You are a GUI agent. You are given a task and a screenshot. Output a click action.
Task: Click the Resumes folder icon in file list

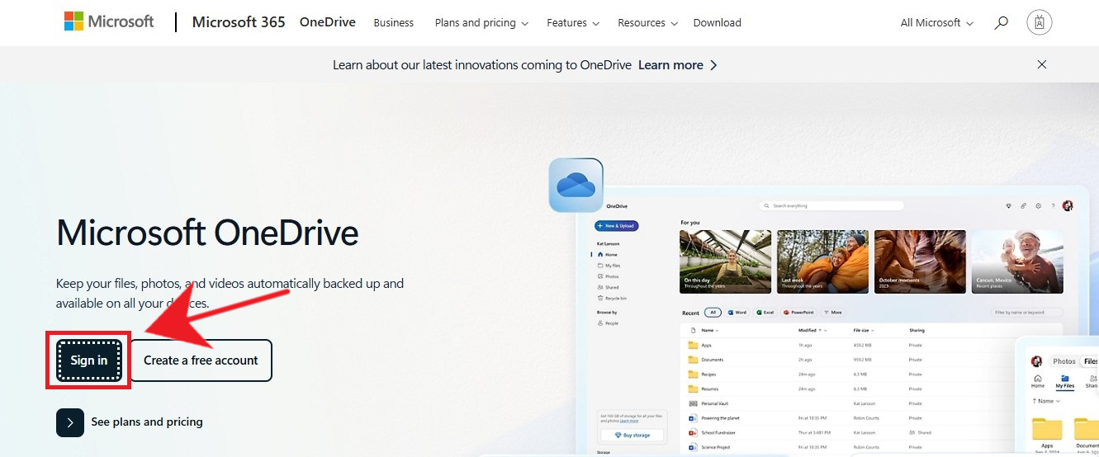click(694, 389)
